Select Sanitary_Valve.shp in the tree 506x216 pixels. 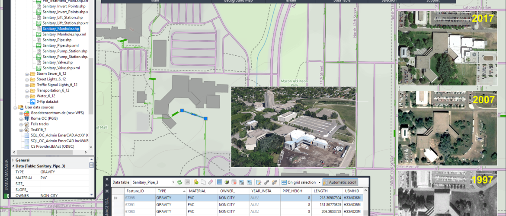[x=58, y=62]
